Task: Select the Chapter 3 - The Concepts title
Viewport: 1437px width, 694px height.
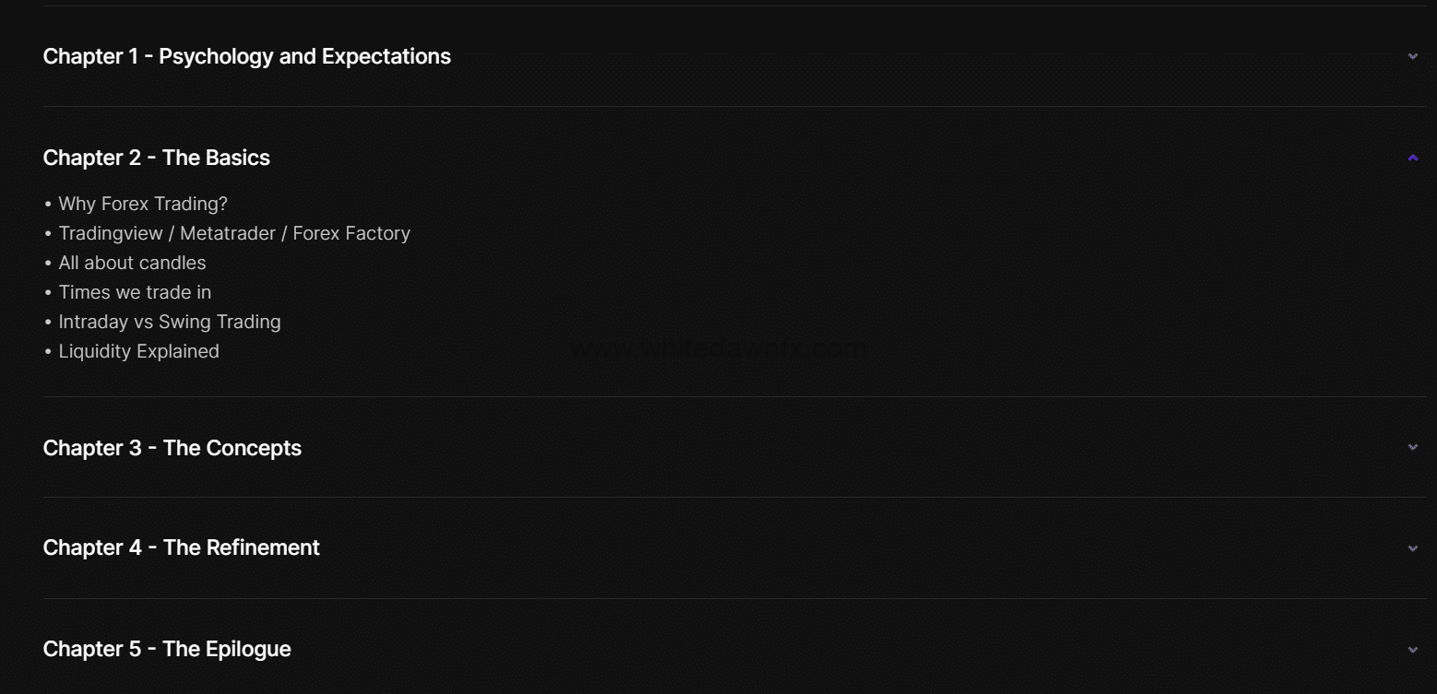Action: tap(172, 448)
